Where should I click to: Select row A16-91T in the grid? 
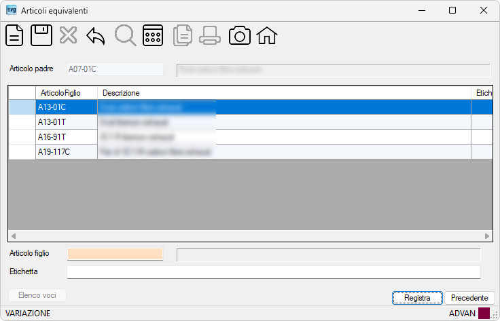(x=251, y=137)
